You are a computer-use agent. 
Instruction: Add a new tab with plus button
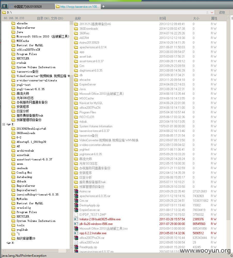[x=103, y=6]
